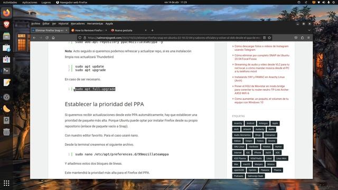Click the Salmorejo Geek tag

click(x=255, y=176)
